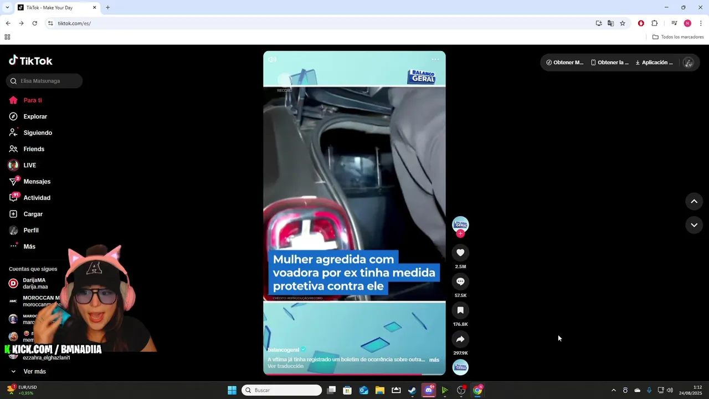The image size is (709, 399).
Task: Open the Chrome profile avatar N
Action: click(x=687, y=23)
